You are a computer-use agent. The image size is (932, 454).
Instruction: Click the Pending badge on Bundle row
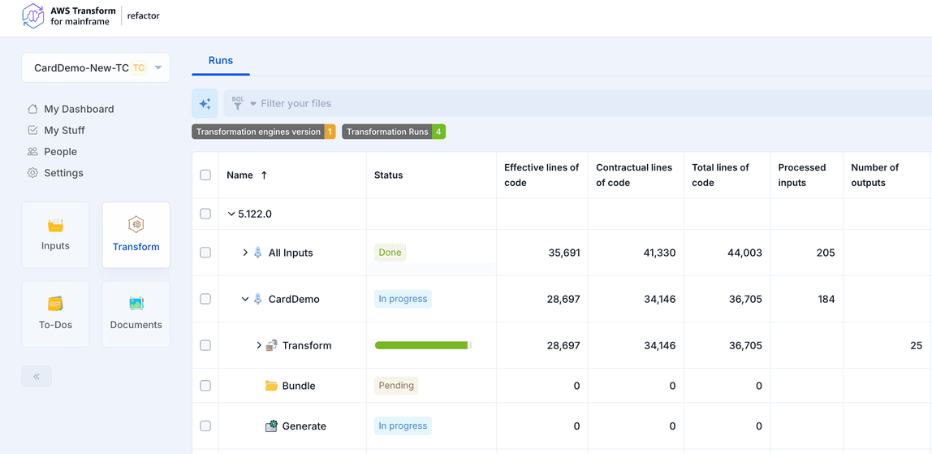[396, 386]
